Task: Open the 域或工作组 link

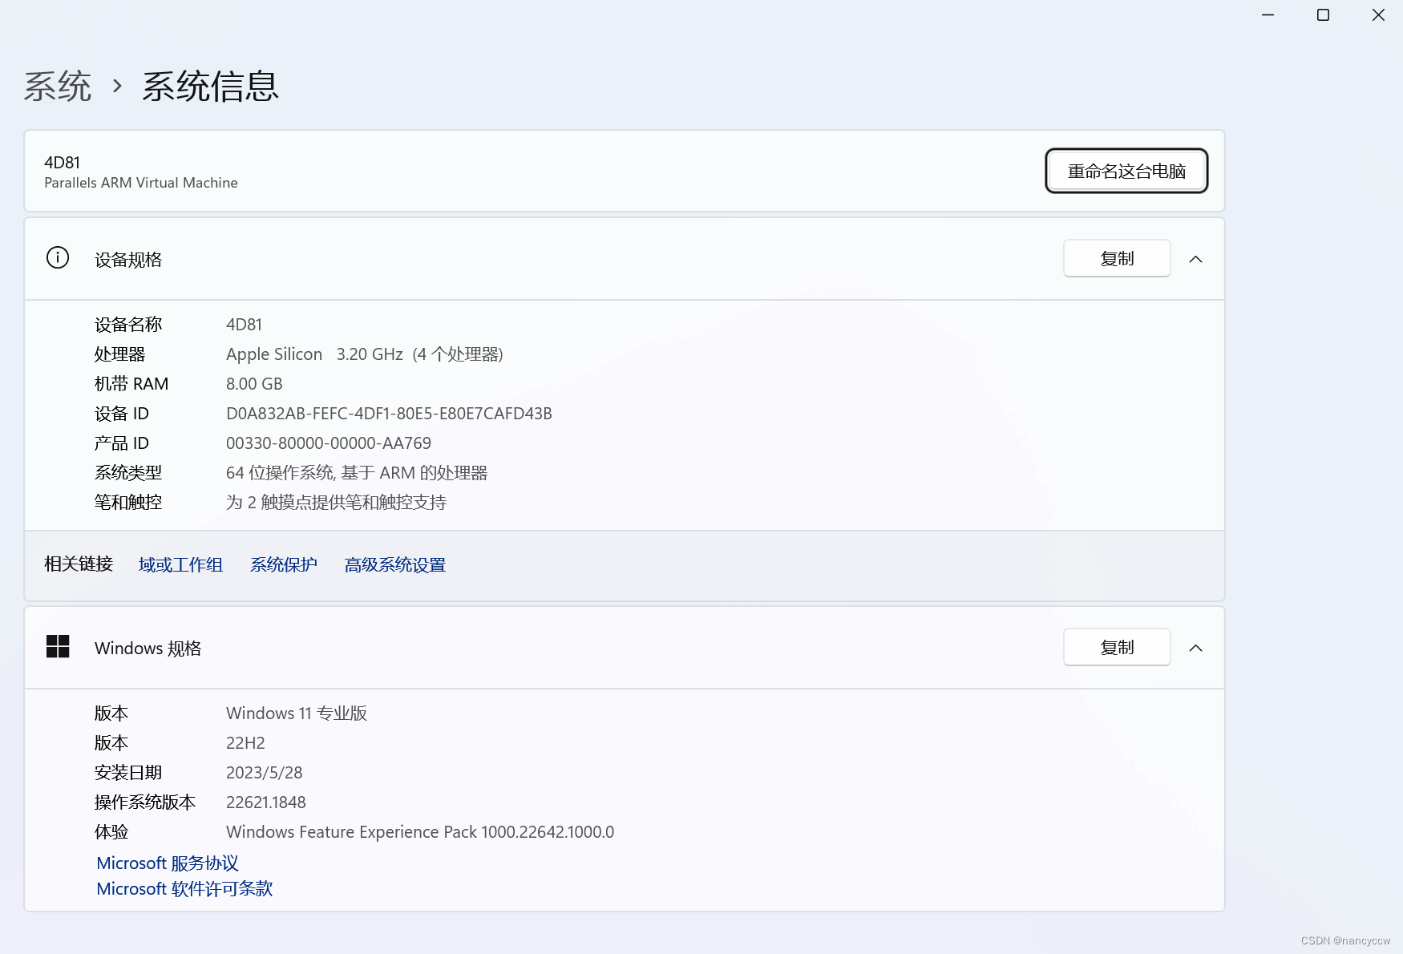Action: [x=180, y=565]
